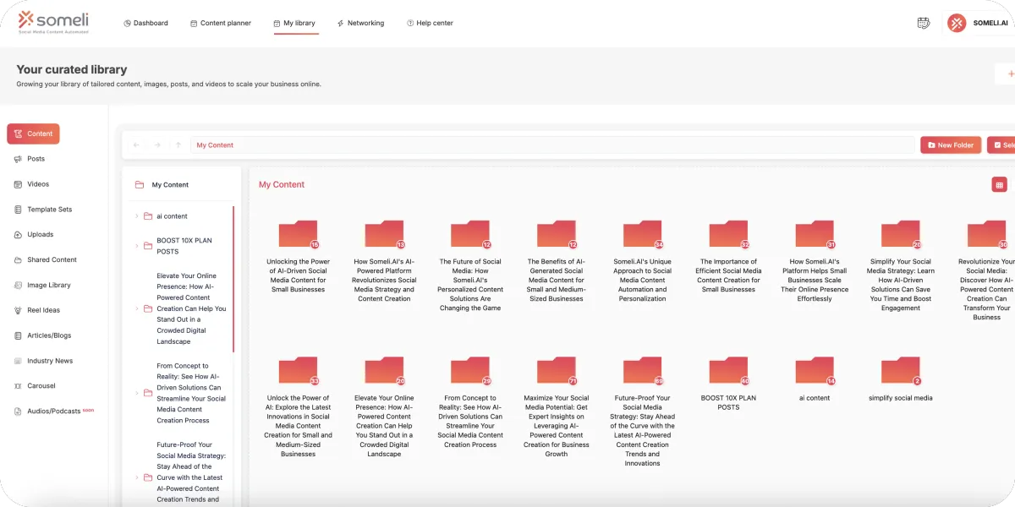The width and height of the screenshot is (1015, 507).
Task: Click the My Content heading in main panel
Action: (x=282, y=185)
